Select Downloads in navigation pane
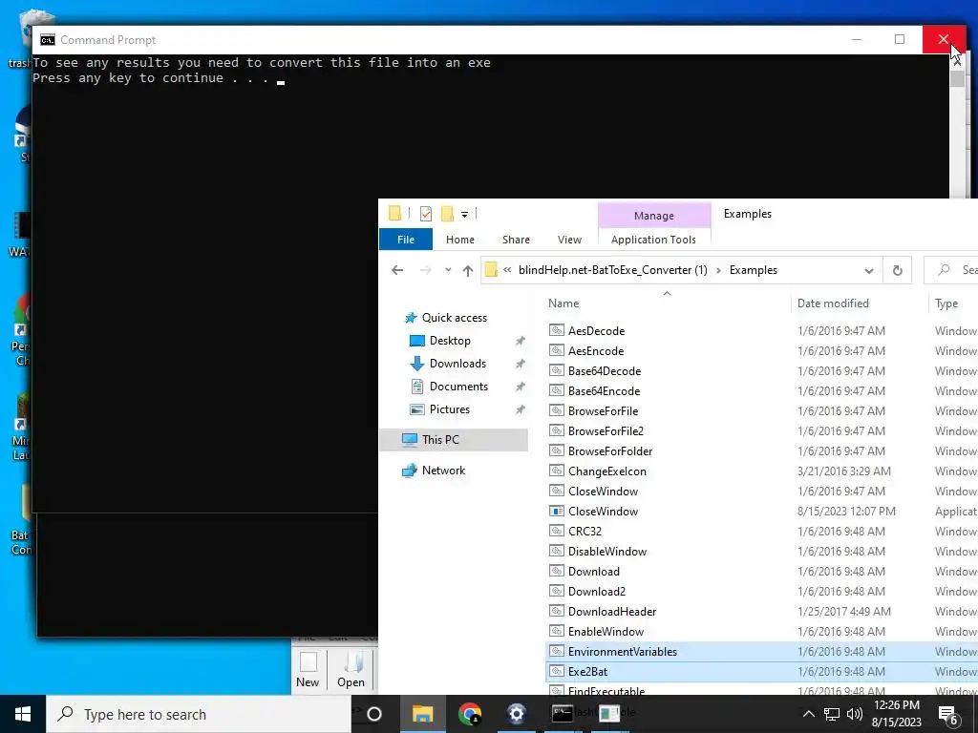This screenshot has width=978, height=733. coord(457,364)
